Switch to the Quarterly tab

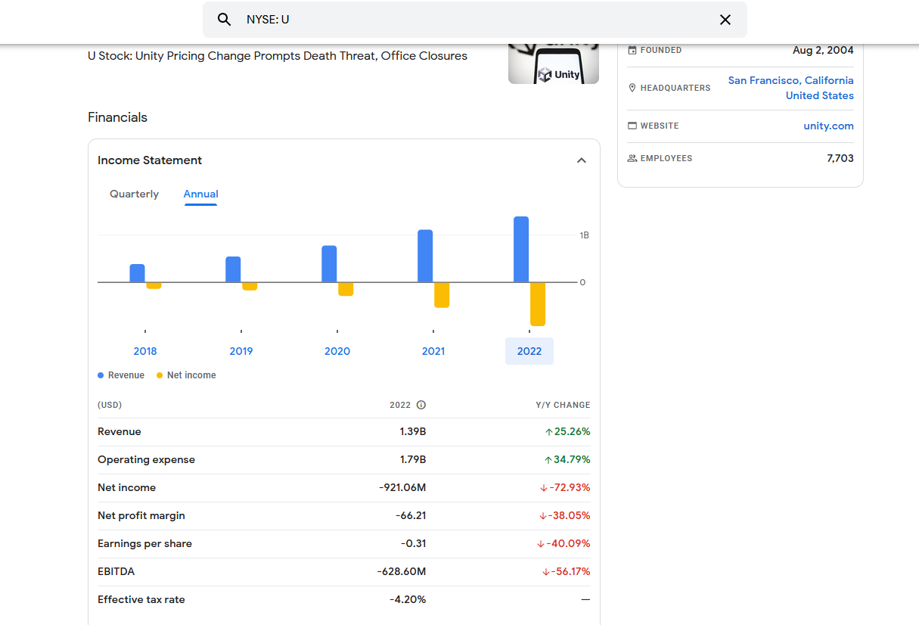point(134,194)
